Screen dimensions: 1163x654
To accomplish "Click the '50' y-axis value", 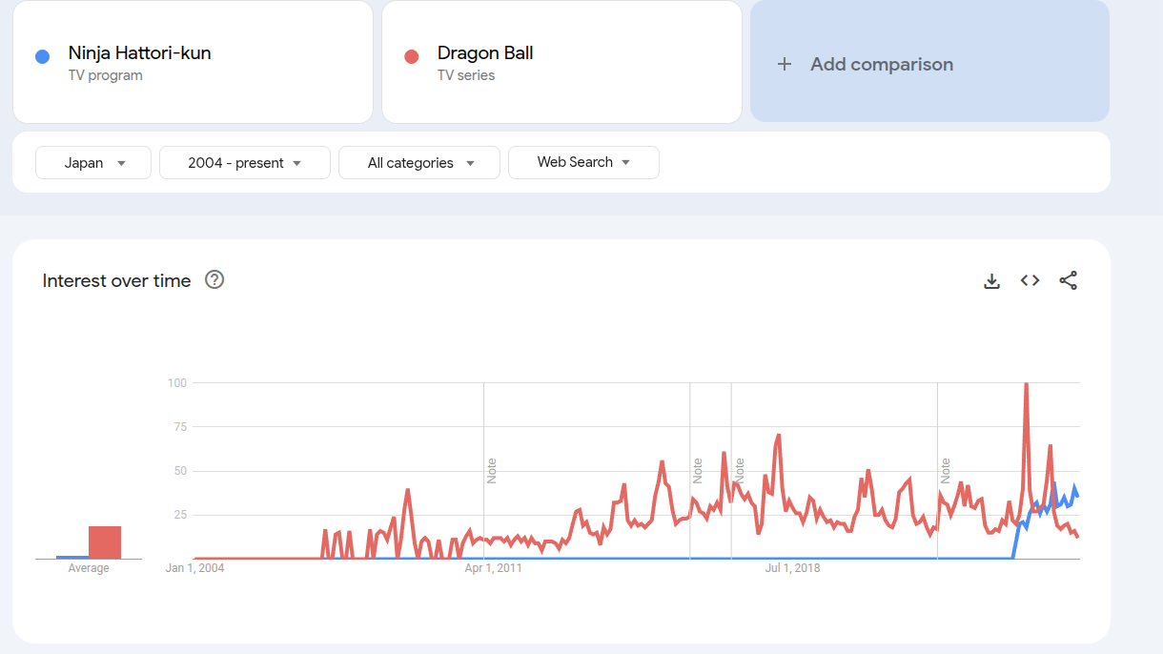I will [x=180, y=471].
